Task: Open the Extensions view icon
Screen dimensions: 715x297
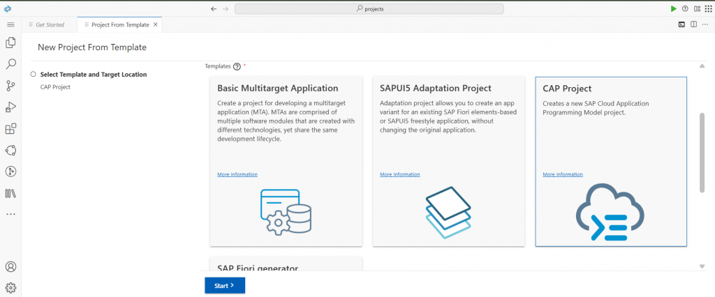Action: coord(10,129)
